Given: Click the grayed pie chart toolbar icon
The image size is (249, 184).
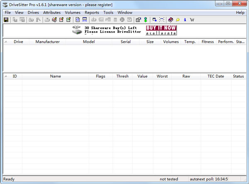Looking at the screenshot, I should (x=122, y=20).
